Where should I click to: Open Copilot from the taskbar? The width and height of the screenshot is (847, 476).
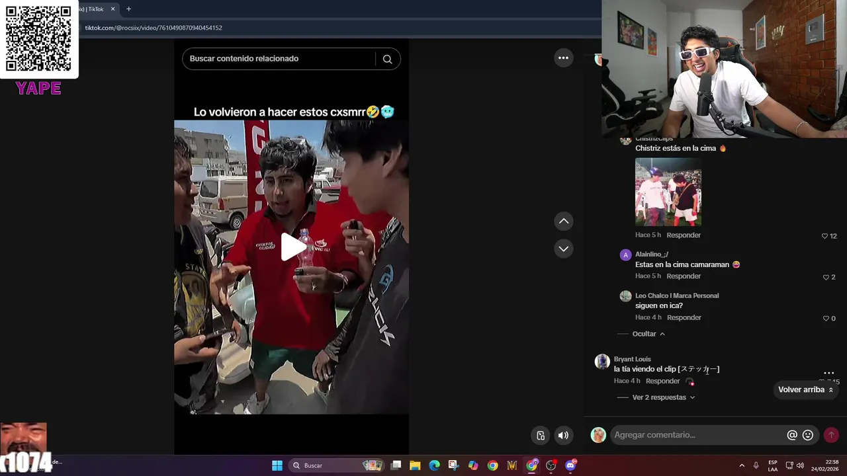coord(473,465)
